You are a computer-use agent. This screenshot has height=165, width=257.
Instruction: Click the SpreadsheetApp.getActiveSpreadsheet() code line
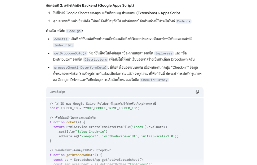click(99, 159)
